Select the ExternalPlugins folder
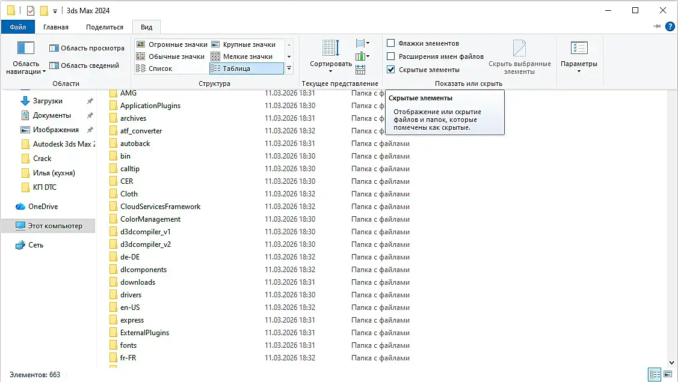 139,333
